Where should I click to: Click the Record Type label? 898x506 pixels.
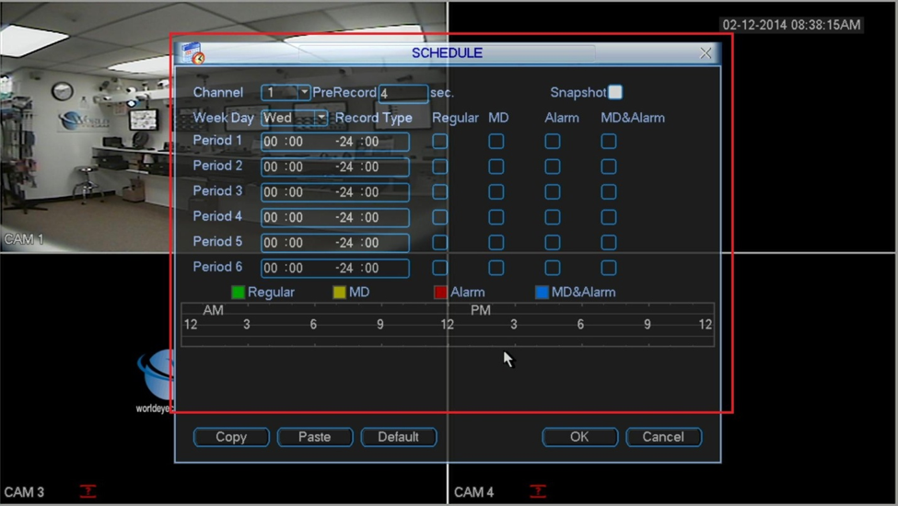click(x=373, y=118)
